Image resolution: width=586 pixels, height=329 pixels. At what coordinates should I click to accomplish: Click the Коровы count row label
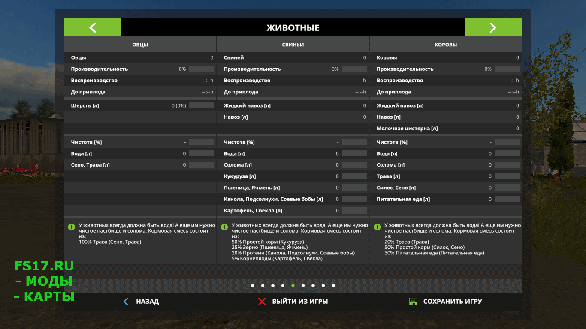tap(387, 57)
